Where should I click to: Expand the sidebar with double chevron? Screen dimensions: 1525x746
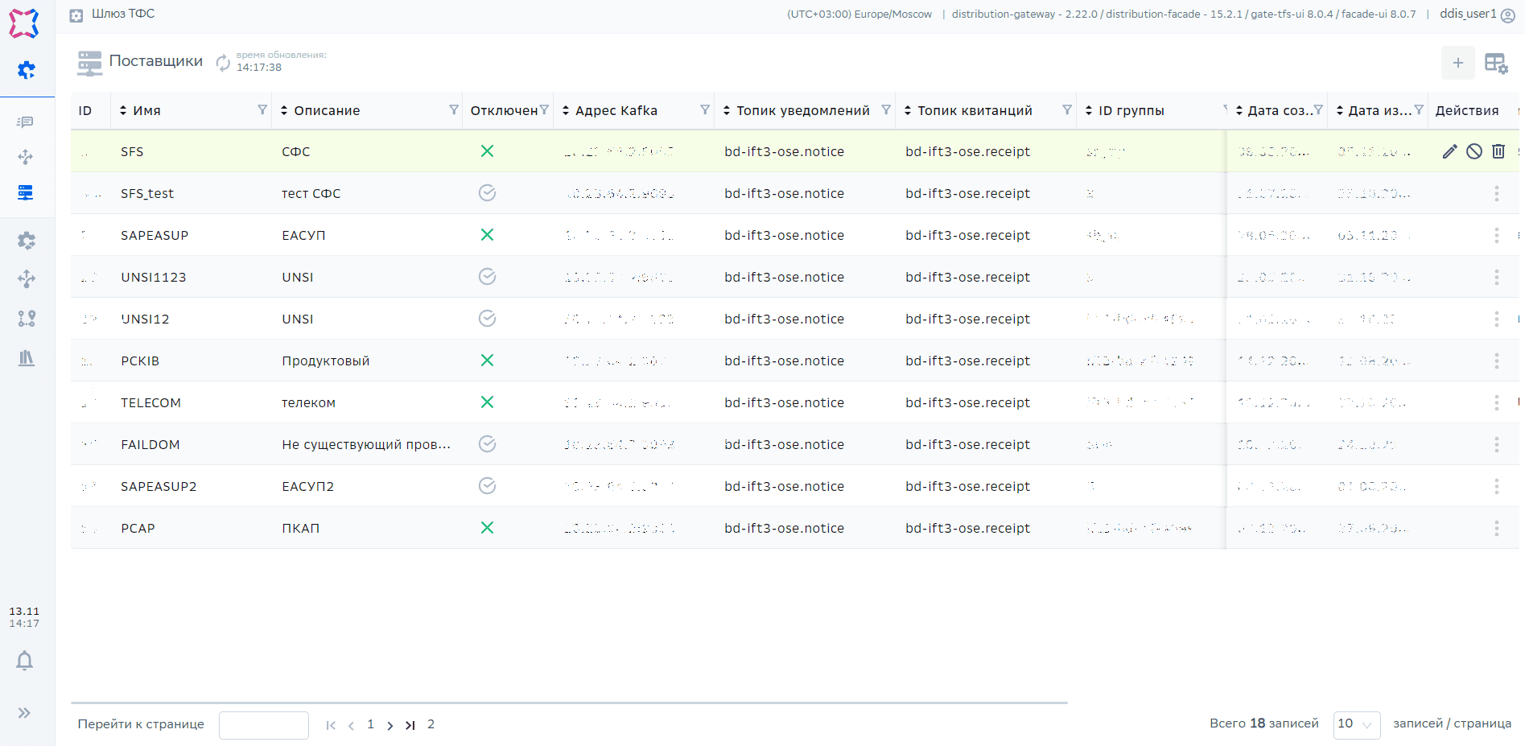coord(25,713)
